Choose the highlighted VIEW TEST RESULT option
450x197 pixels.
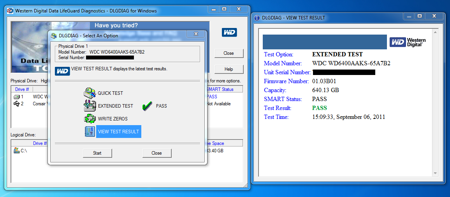(118, 131)
